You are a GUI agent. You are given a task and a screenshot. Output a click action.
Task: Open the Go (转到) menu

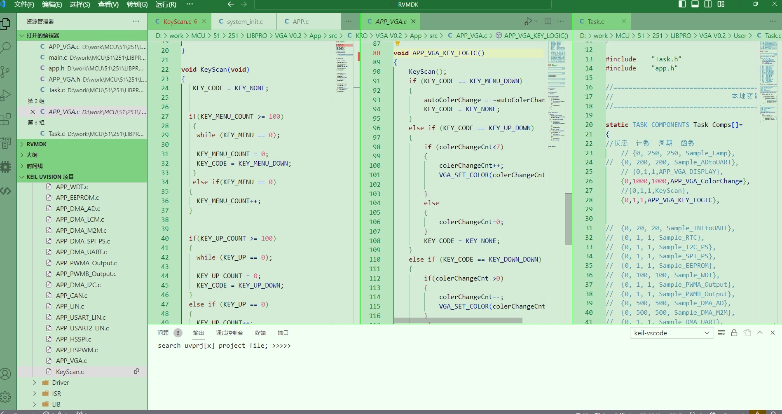point(137,4)
